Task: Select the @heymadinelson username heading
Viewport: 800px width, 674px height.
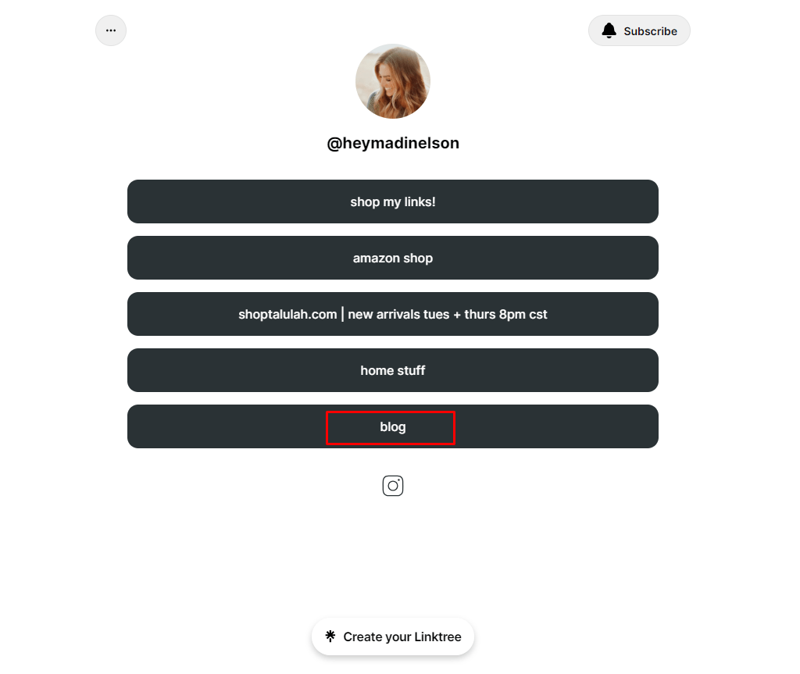Action: click(393, 143)
